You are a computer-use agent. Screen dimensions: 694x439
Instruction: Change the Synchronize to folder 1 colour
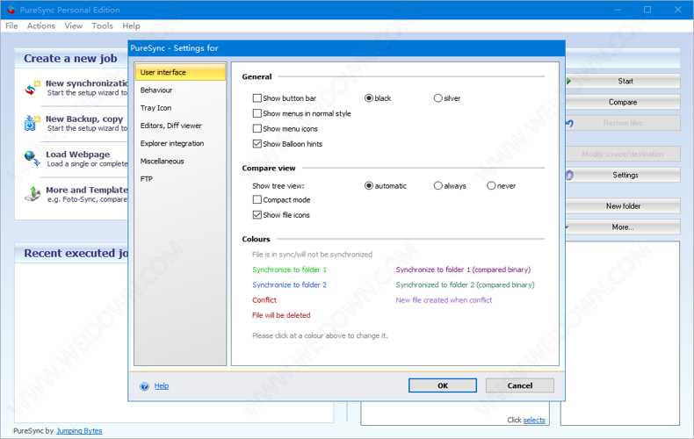pos(290,270)
